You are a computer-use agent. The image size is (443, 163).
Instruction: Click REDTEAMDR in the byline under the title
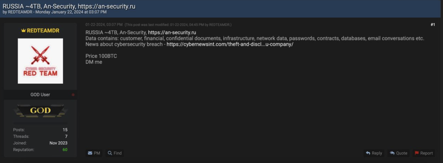click(x=20, y=12)
